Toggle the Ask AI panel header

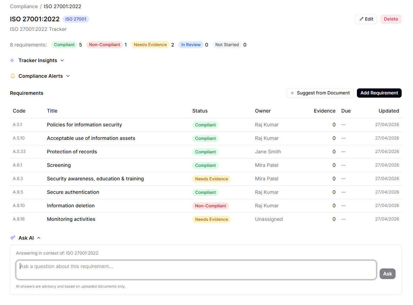26,238
